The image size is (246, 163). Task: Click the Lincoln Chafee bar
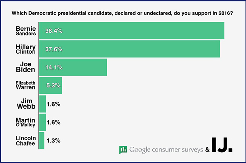click(x=41, y=141)
